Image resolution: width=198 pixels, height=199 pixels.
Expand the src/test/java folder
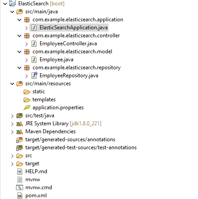pyautogui.click(x=12, y=116)
